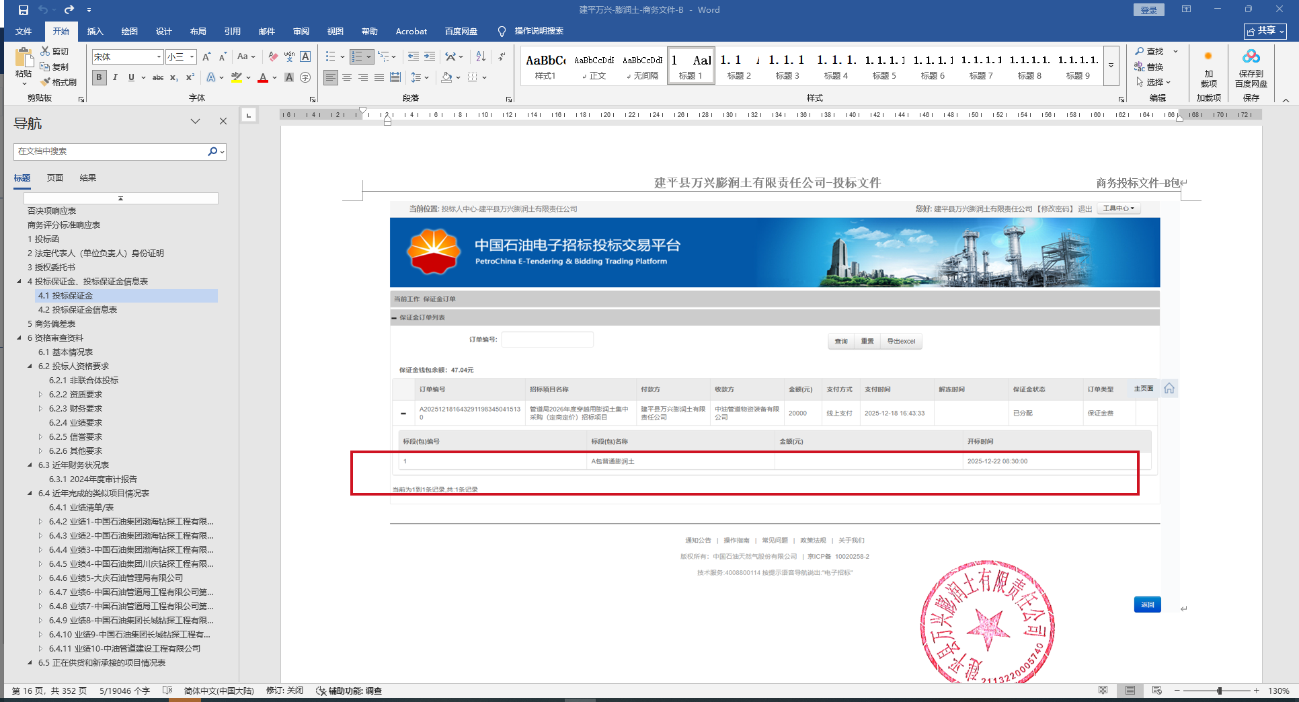Click the 共享 share button
Screen dimensions: 1299x702
click(1265, 31)
